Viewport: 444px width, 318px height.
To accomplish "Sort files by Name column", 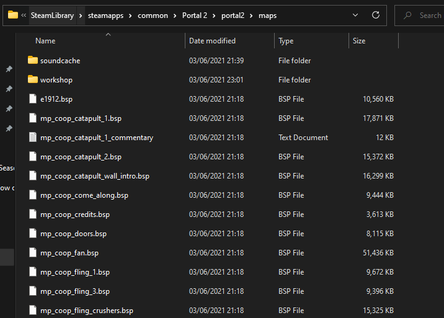I will click(x=45, y=41).
